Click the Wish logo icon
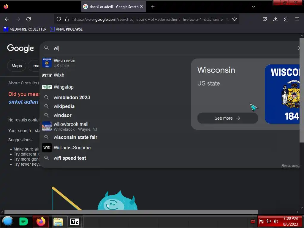This screenshot has width=304, height=228. click(47, 75)
